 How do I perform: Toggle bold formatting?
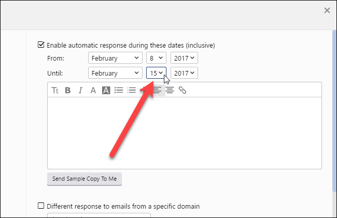(x=68, y=90)
